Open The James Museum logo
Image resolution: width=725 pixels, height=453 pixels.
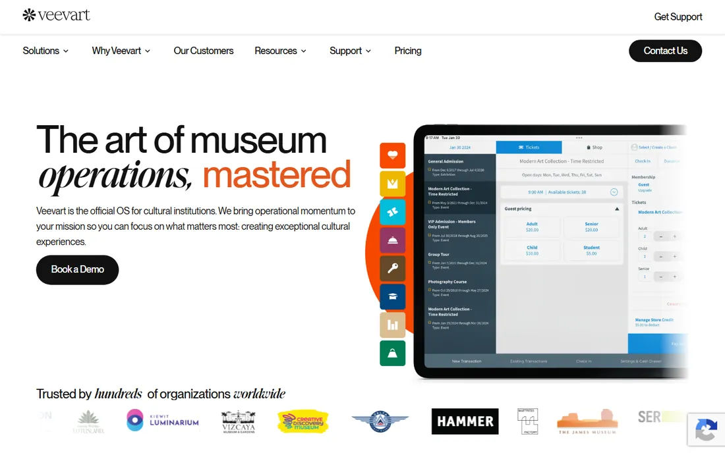click(x=587, y=421)
